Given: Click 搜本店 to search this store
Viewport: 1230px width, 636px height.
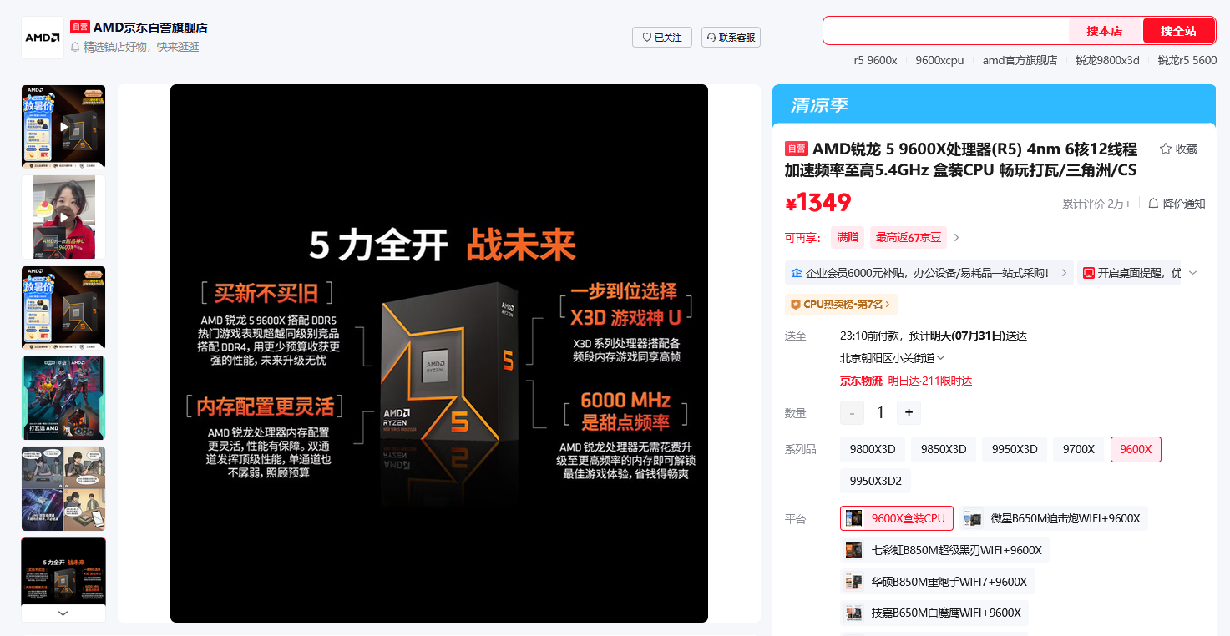Looking at the screenshot, I should tap(1105, 31).
